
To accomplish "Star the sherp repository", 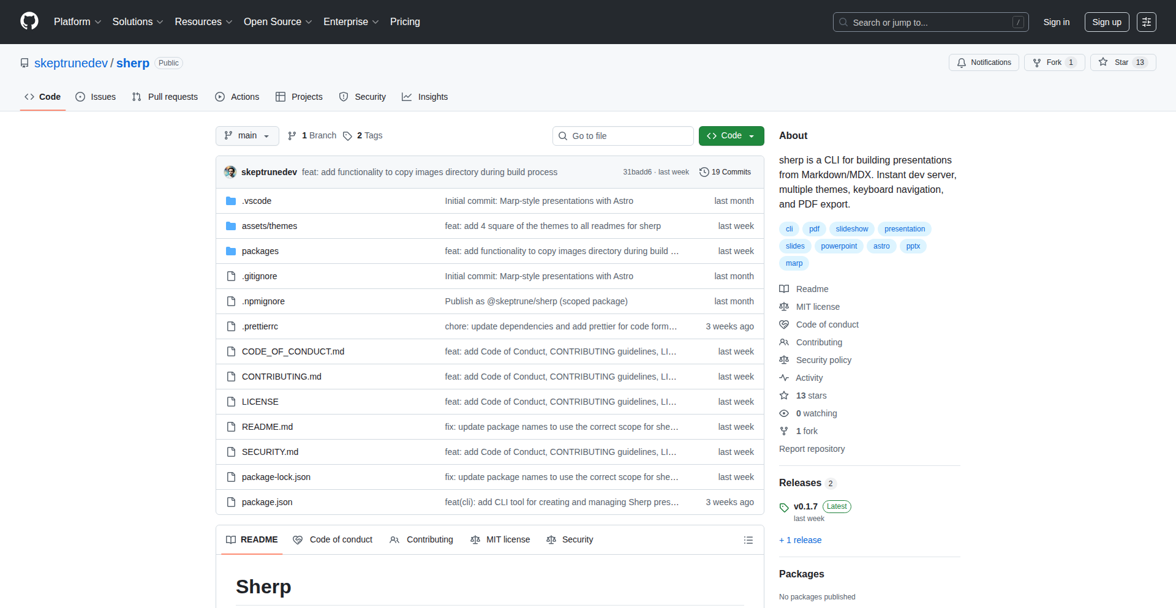I will point(1122,62).
